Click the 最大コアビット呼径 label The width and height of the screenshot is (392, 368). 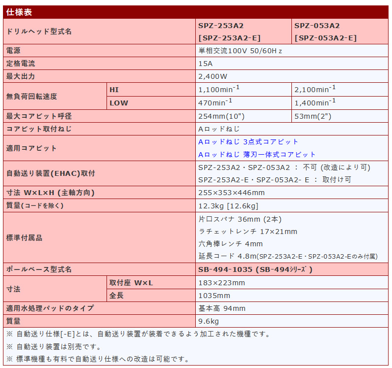(39, 116)
